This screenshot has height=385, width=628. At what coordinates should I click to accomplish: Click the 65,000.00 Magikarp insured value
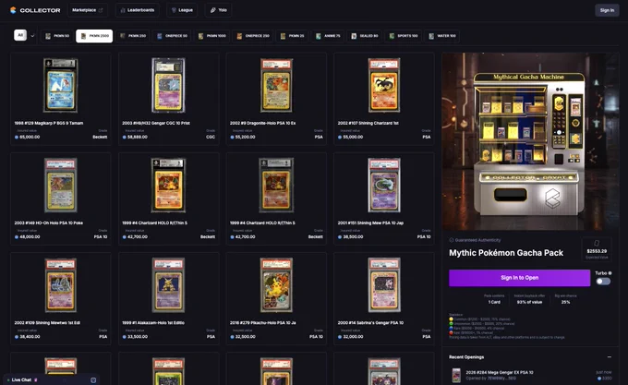point(30,137)
